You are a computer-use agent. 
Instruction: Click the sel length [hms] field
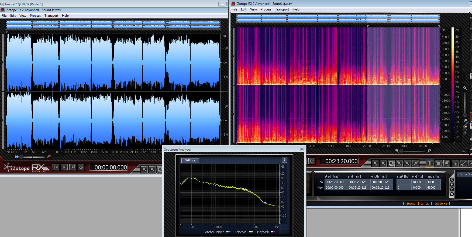tap(382, 182)
